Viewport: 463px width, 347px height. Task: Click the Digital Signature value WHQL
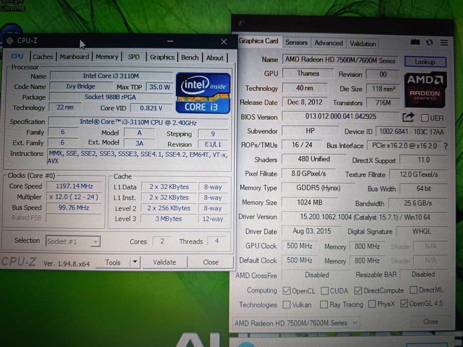422,231
